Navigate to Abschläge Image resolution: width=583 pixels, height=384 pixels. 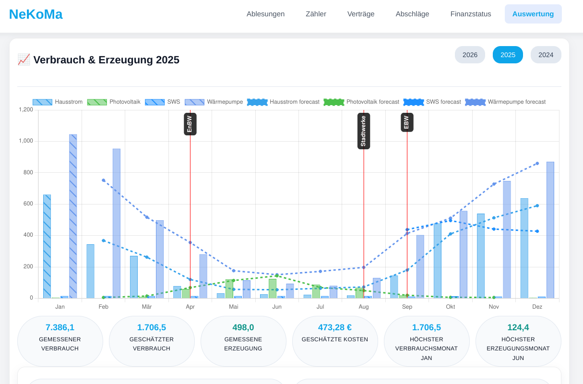(x=412, y=14)
